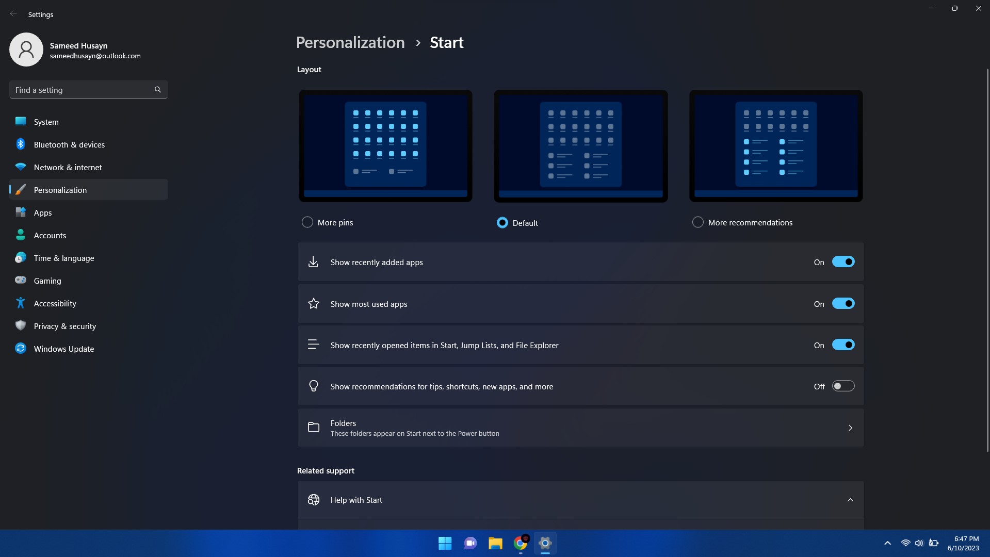This screenshot has height=557, width=990.
Task: Collapse the Help with Start section
Action: point(850,500)
